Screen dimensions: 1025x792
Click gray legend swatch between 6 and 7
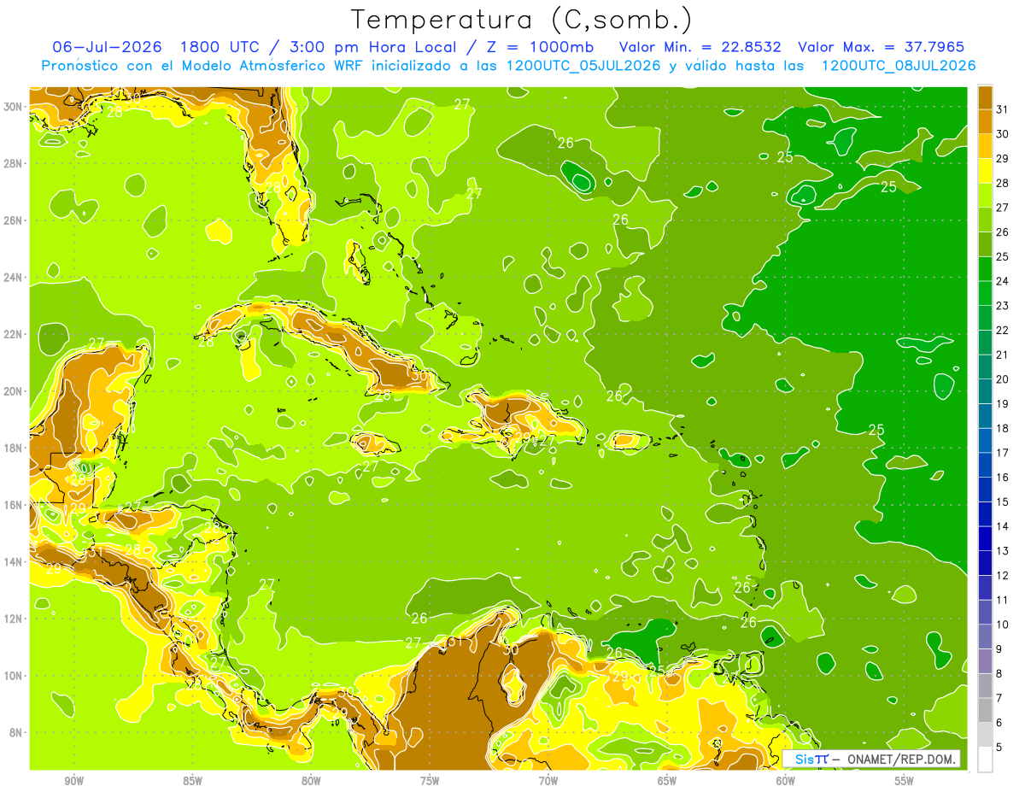(x=985, y=710)
